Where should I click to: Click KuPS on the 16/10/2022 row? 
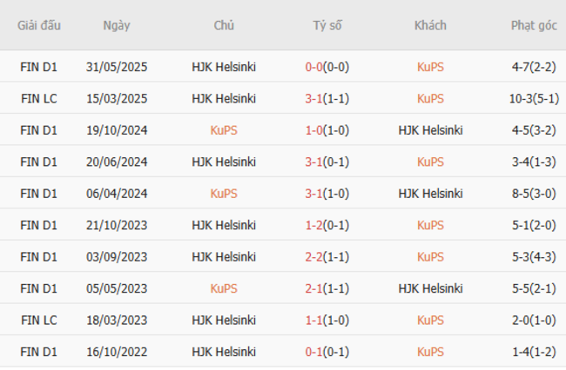[430, 352]
